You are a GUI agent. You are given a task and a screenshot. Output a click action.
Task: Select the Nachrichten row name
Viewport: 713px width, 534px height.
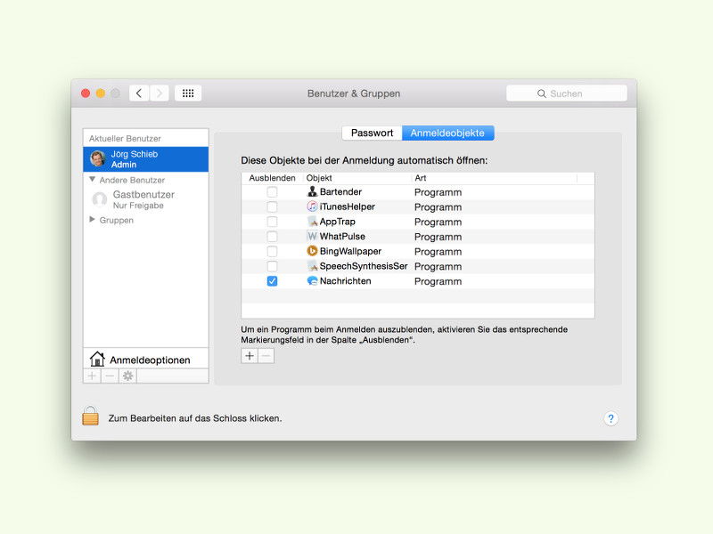coord(345,281)
